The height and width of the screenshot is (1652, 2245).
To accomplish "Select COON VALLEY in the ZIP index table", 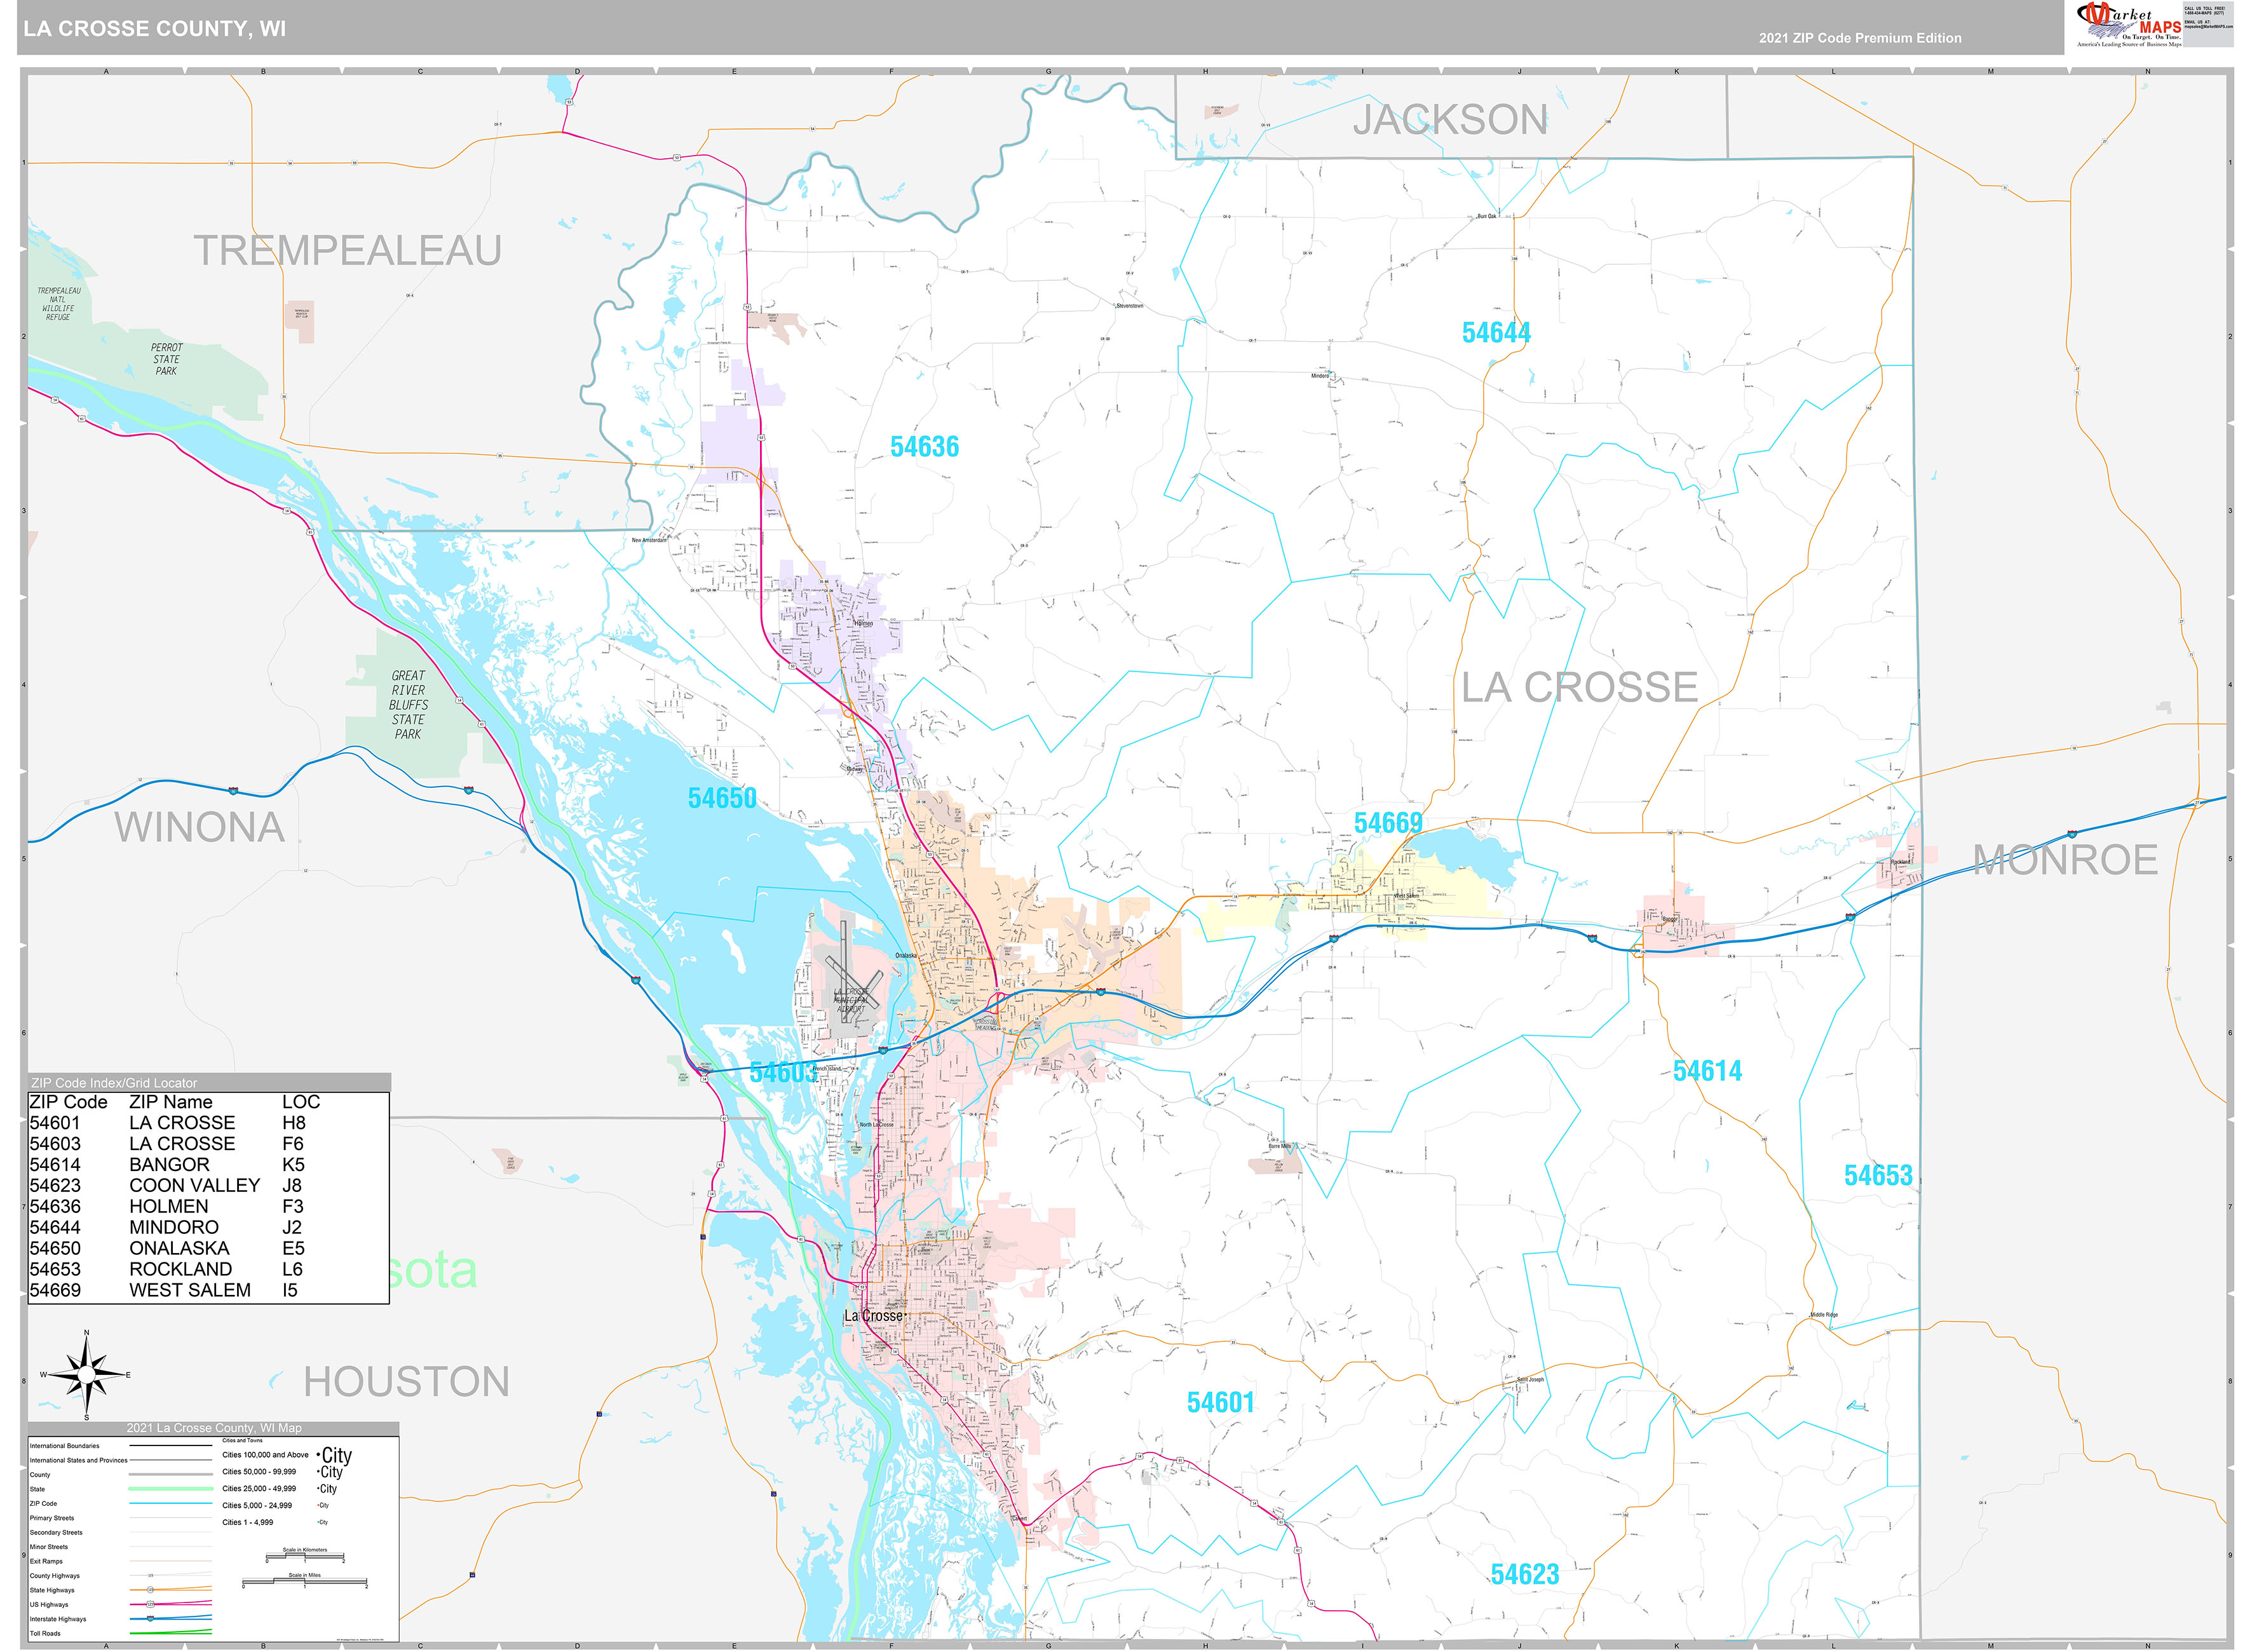I will tap(194, 1186).
